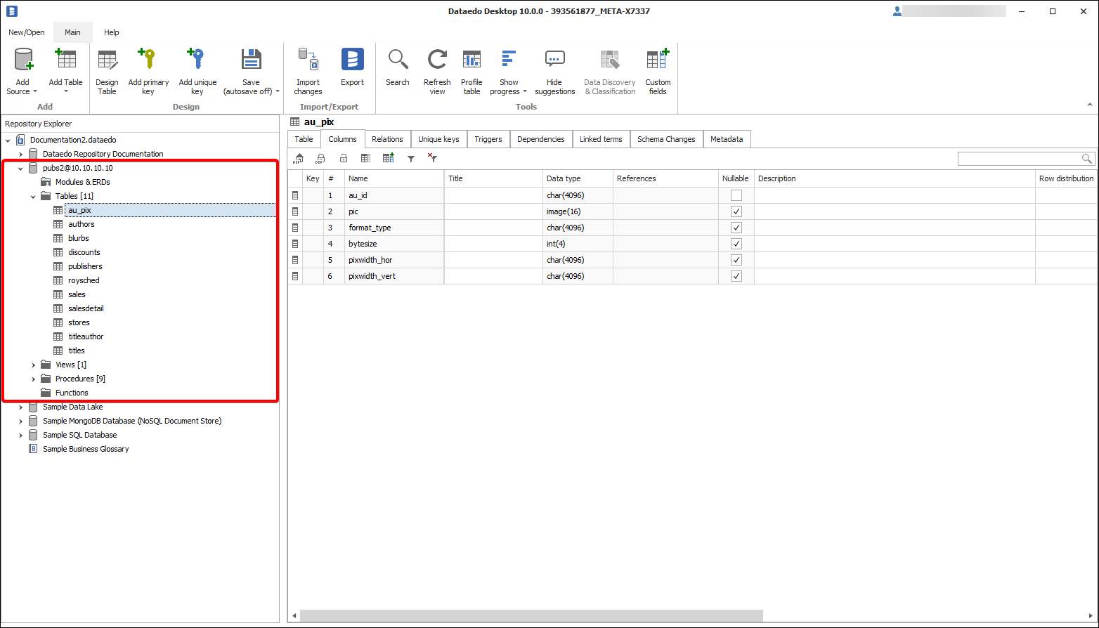Image resolution: width=1099 pixels, height=628 pixels.
Task: Open Import changes tool
Action: click(x=308, y=60)
